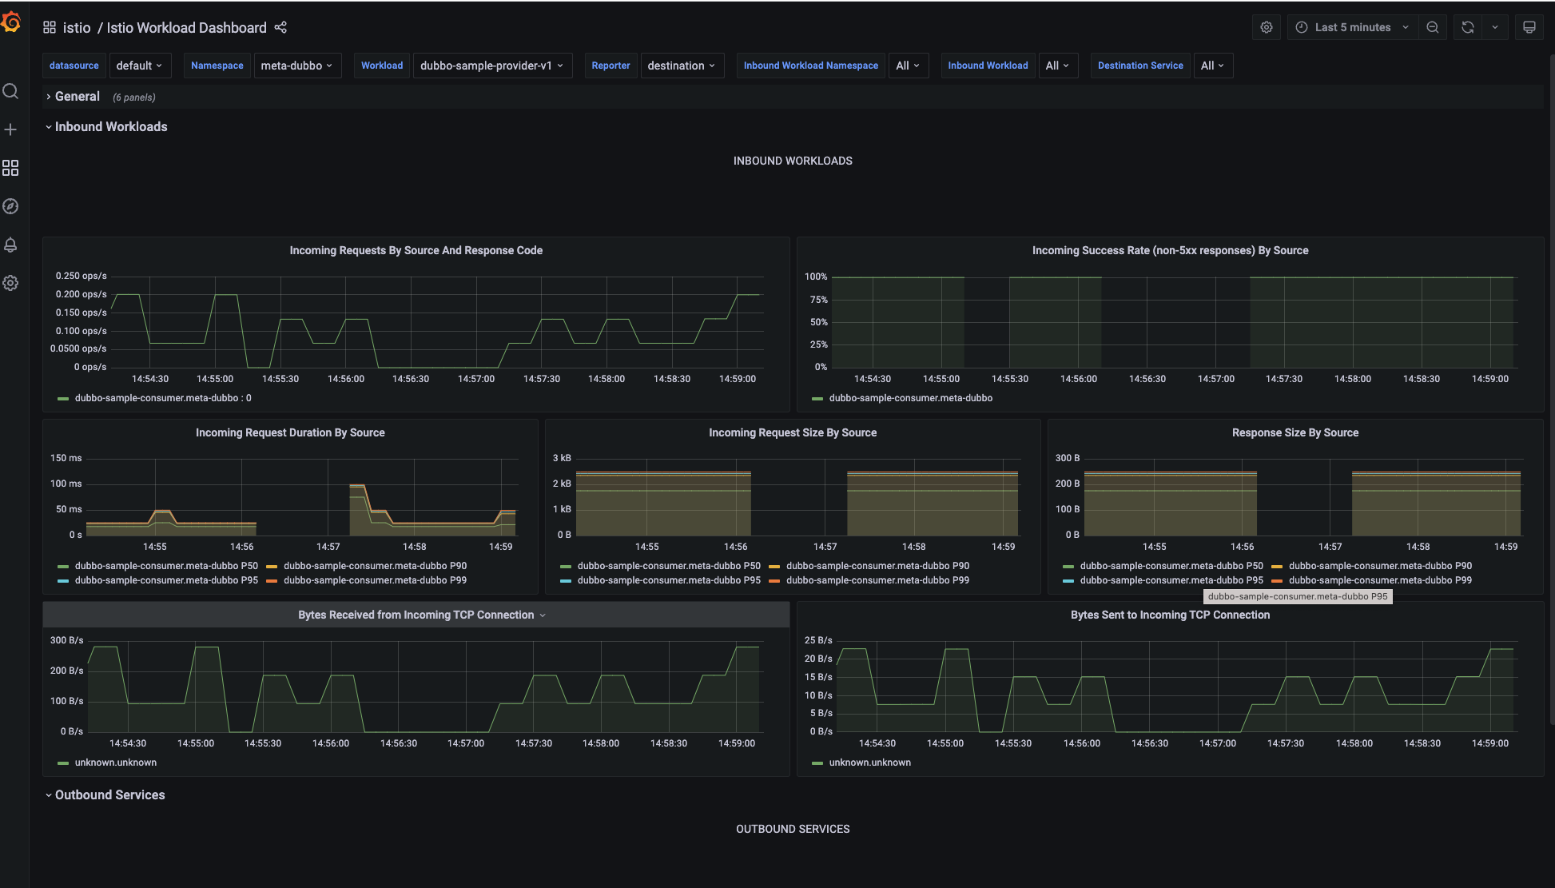The width and height of the screenshot is (1555, 888).
Task: Click the (6 panels) label
Action: (x=133, y=98)
